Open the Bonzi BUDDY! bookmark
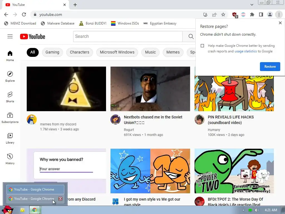Image resolution: width=285 pixels, height=214 pixels. click(93, 23)
